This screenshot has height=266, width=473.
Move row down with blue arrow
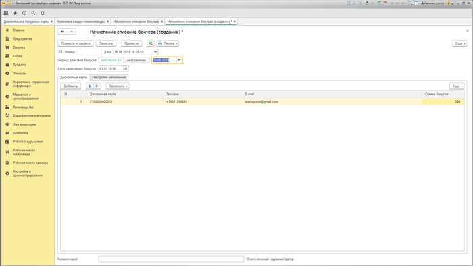[97, 86]
